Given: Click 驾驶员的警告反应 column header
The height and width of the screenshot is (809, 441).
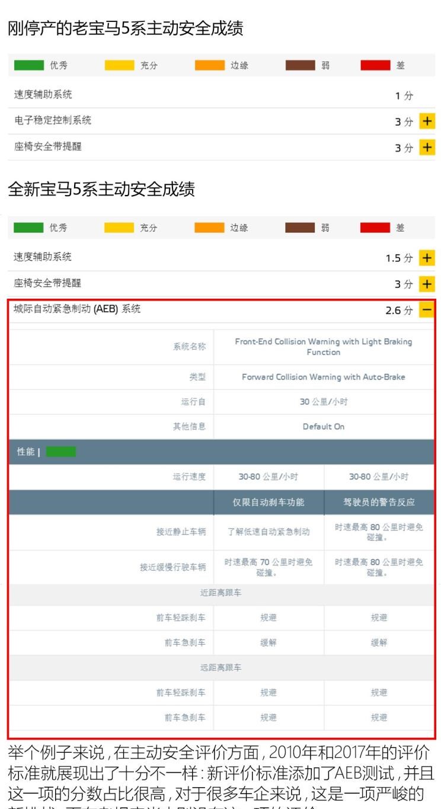Looking at the screenshot, I should pos(379,502).
